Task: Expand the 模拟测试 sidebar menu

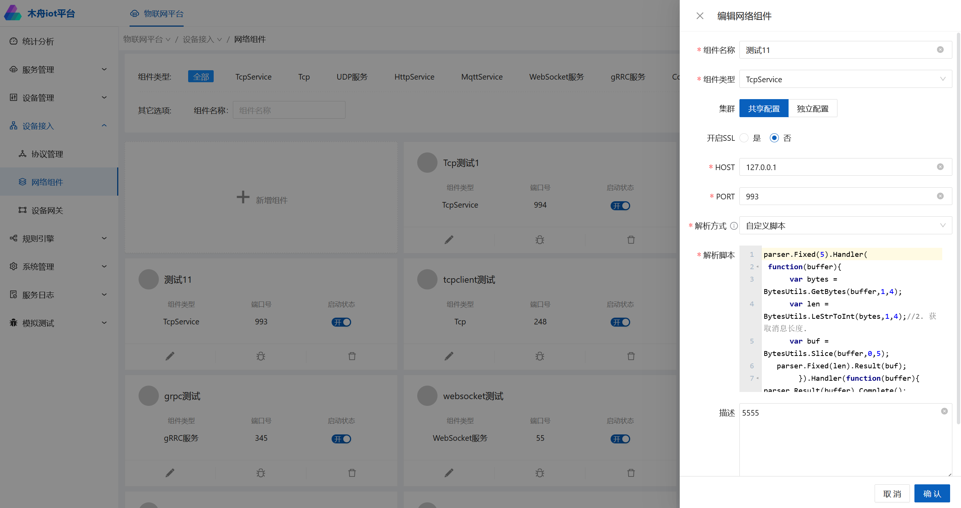Action: (59, 323)
